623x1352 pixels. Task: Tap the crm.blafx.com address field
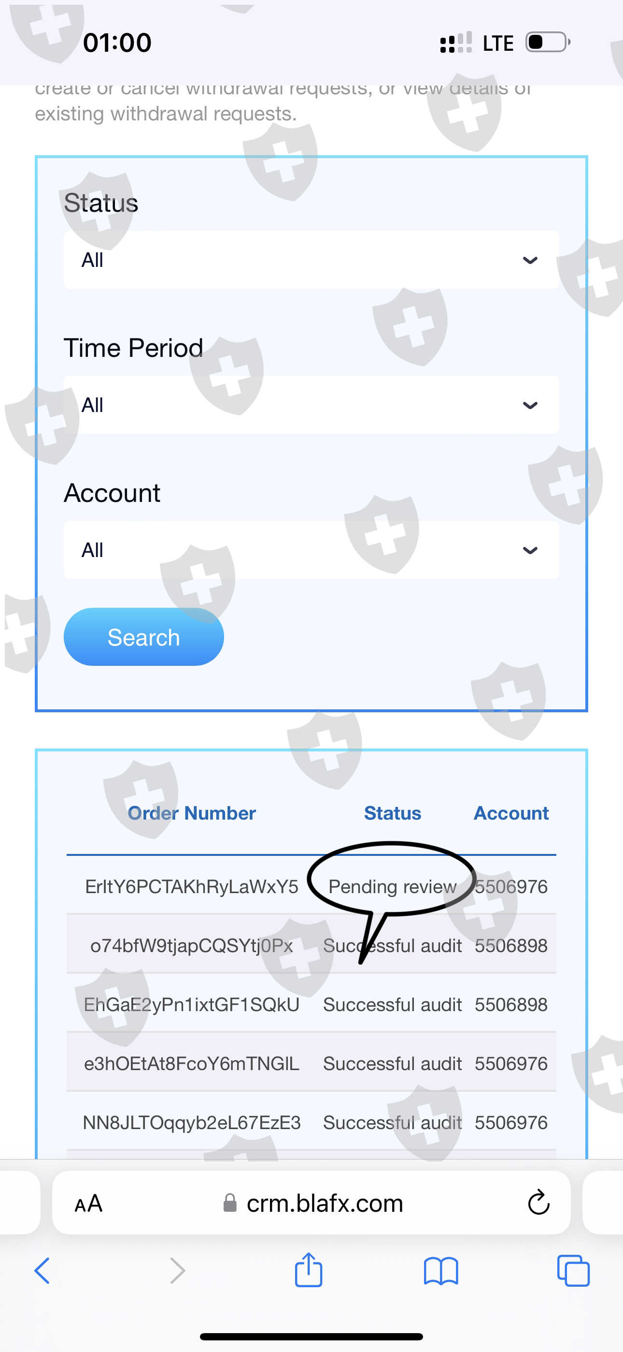(311, 1203)
